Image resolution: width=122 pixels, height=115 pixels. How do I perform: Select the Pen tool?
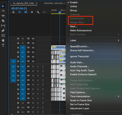pos(3,31)
